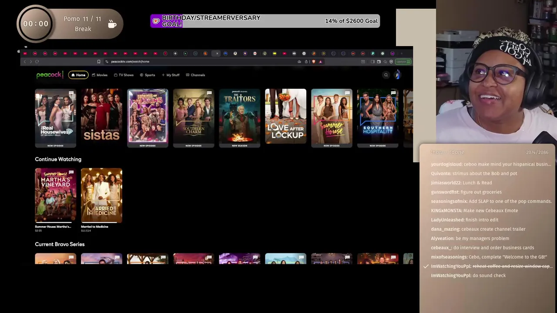Open the Southern Charm poster
Image resolution: width=557 pixels, height=313 pixels.
[194, 118]
